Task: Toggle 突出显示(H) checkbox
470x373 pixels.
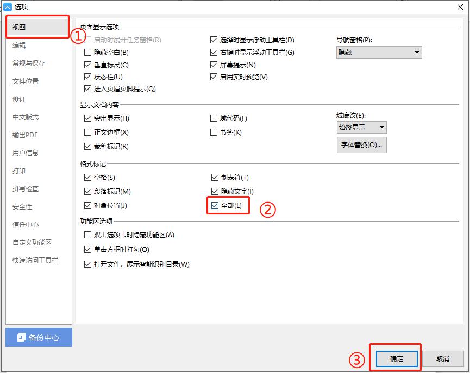Action: (87, 118)
